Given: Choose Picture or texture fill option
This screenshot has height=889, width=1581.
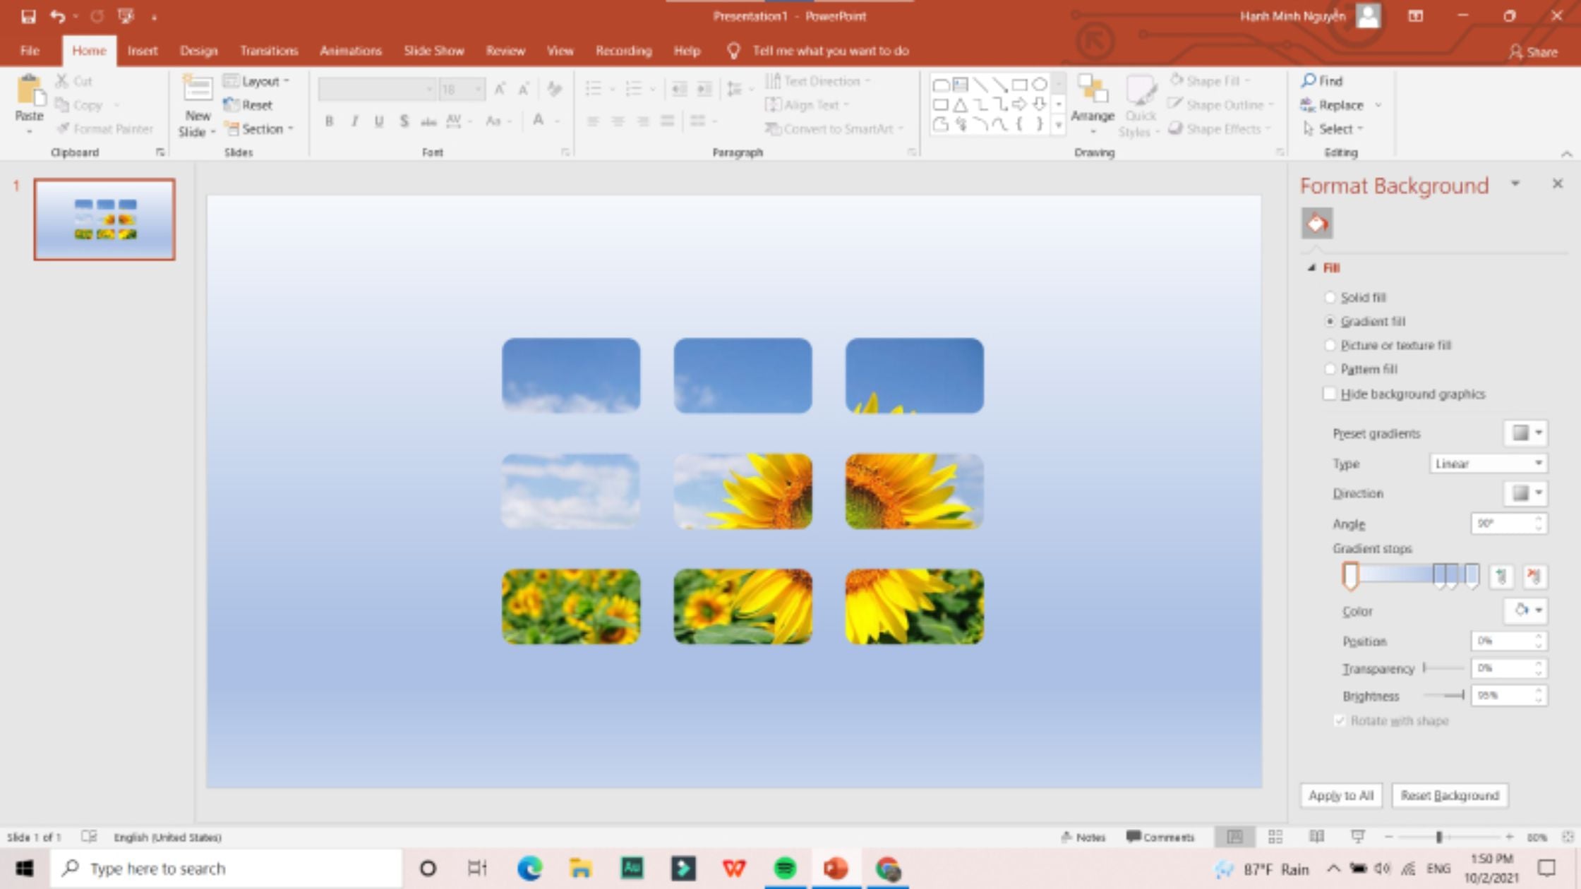Looking at the screenshot, I should [x=1330, y=346].
